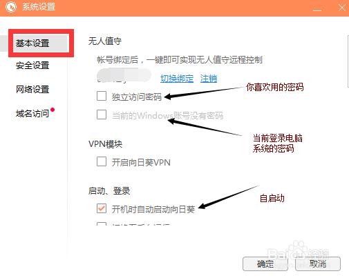Confirm settings with the 确定 button

[x=265, y=264]
